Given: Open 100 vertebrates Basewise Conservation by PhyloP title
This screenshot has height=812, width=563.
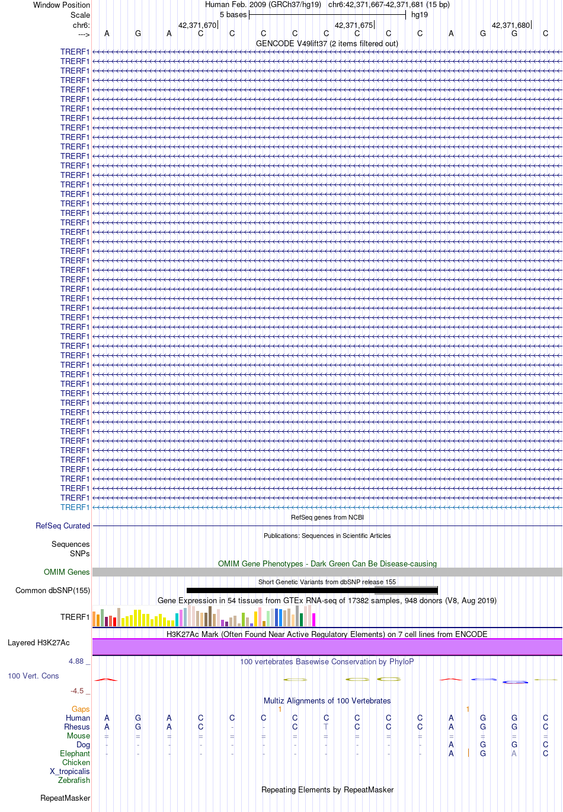Looking at the screenshot, I should click(327, 661).
